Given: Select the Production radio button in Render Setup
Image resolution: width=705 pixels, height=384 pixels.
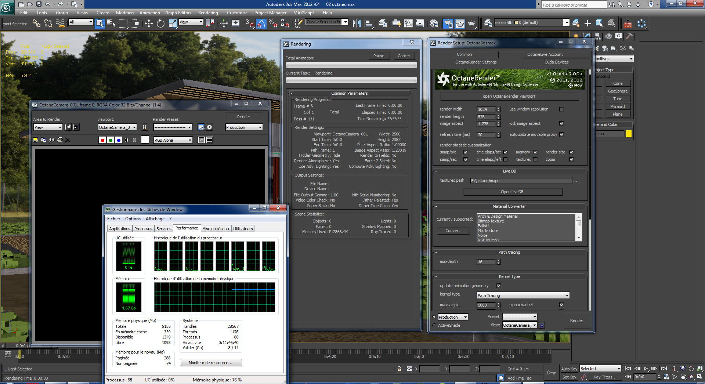Looking at the screenshot, I should 434,317.
